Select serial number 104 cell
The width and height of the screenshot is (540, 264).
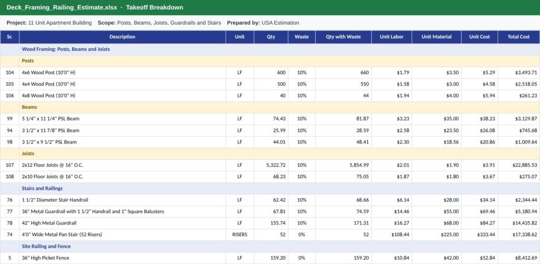pos(9,73)
